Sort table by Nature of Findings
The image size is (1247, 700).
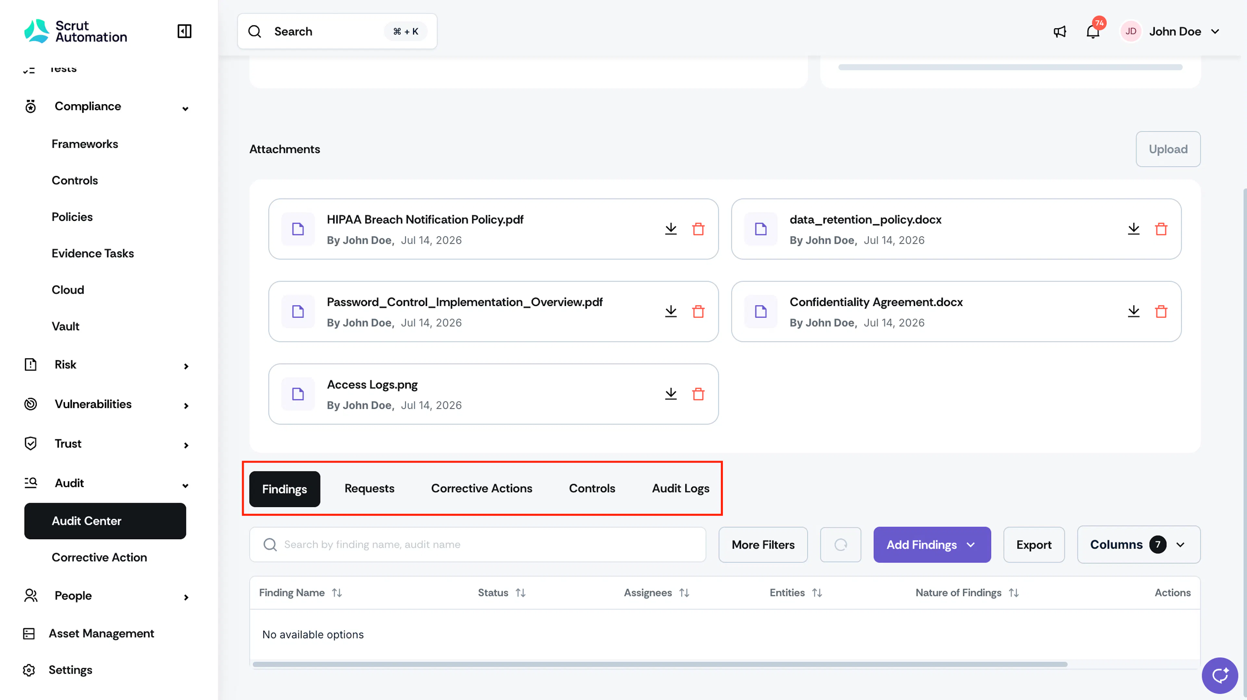1014,592
